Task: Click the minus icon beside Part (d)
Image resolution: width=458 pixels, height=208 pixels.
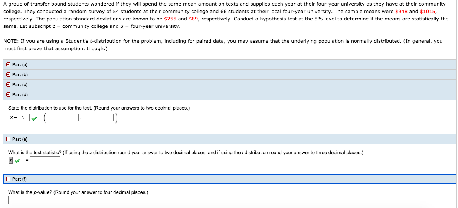Action: [9, 95]
